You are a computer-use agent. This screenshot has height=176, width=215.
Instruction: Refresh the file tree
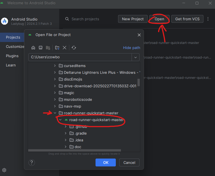pyautogui.click(x=74, y=48)
